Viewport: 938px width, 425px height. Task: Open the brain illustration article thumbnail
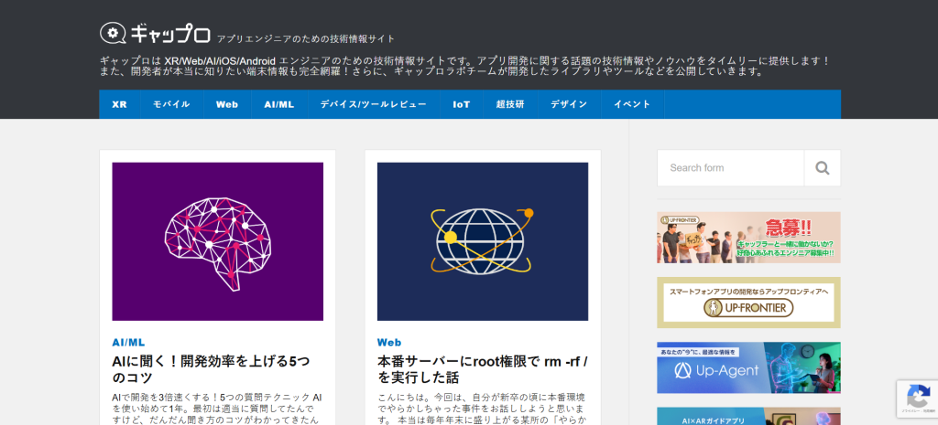point(217,241)
